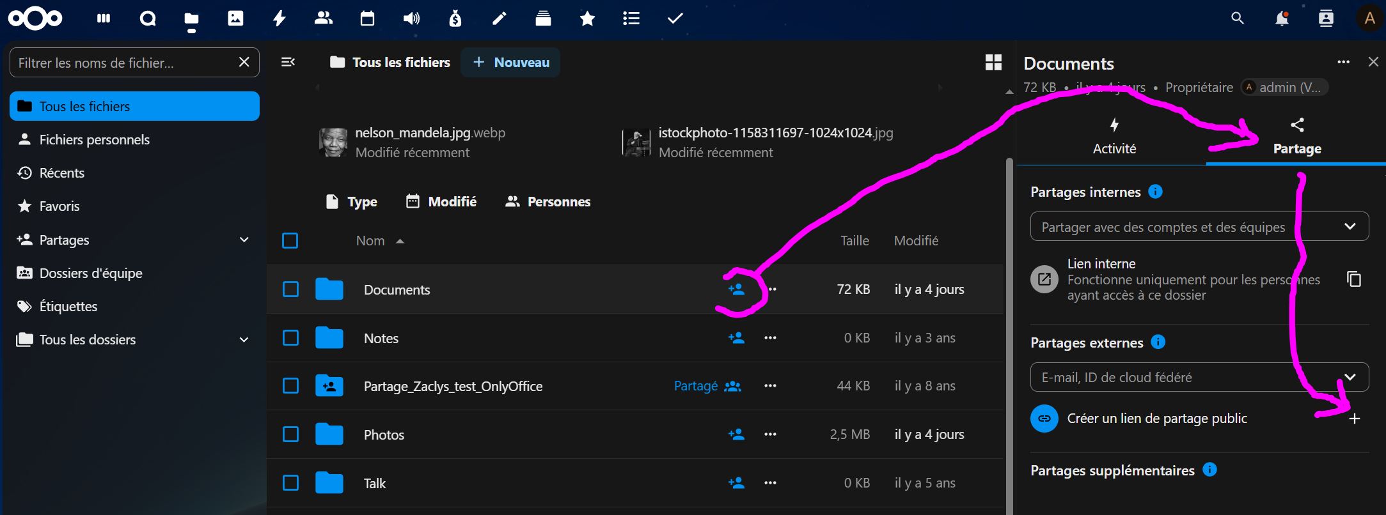1386x515 pixels.
Task: Toggle the select-all checkbox in header
Action: coord(290,241)
